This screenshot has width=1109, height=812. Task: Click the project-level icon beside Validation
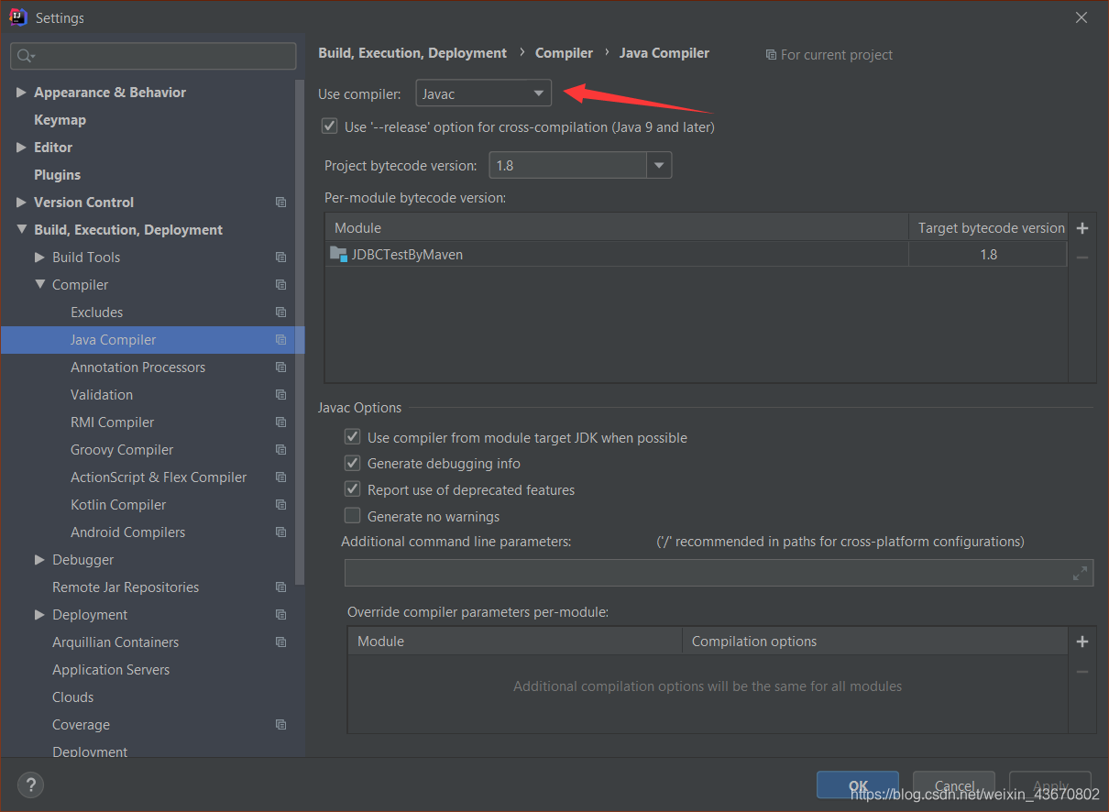(280, 395)
